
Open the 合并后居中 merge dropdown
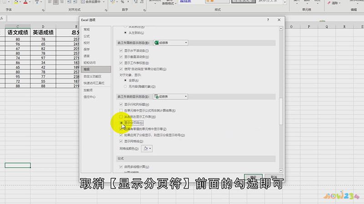[104, 2]
